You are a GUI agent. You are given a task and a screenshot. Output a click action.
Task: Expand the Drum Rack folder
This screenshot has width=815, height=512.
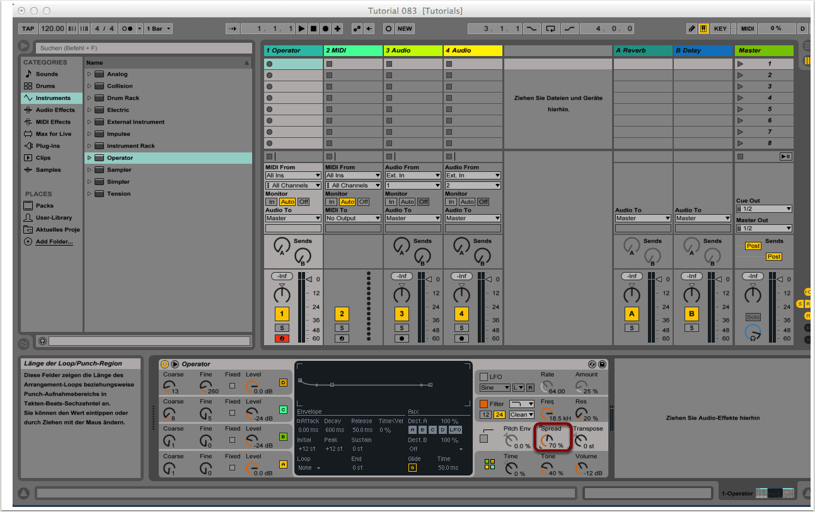pos(90,98)
